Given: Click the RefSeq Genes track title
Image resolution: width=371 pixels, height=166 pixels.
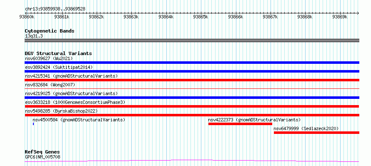Looking at the screenshot, I should pos(42,152).
